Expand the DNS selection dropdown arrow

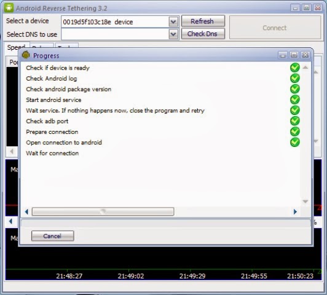[173, 34]
